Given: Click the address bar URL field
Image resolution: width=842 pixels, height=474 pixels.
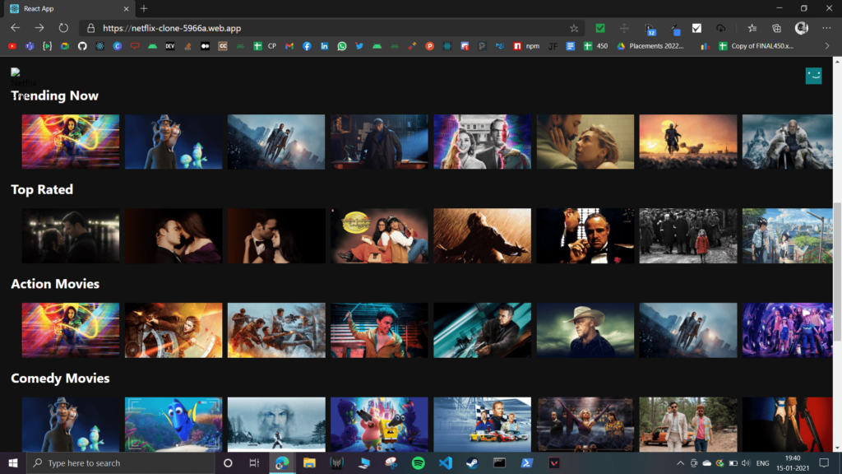Looking at the screenshot, I should (329, 27).
